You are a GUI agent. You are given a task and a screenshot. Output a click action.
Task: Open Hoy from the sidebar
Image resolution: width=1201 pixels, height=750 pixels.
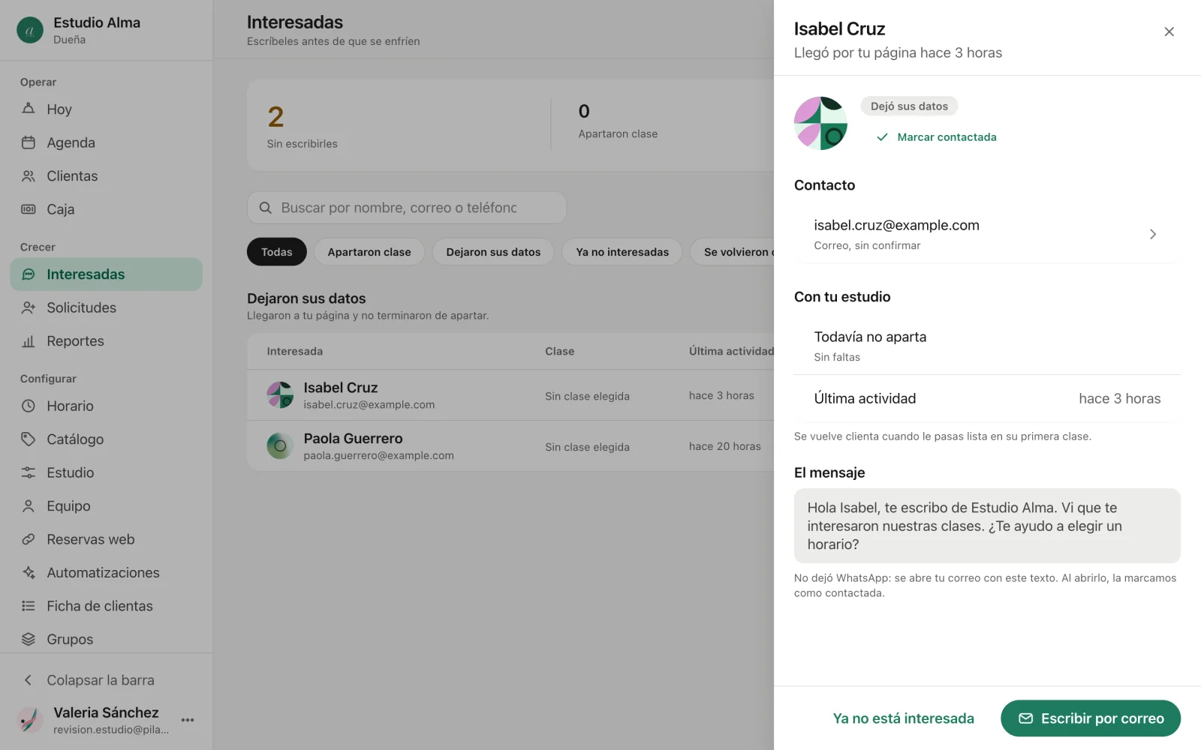click(x=106, y=109)
